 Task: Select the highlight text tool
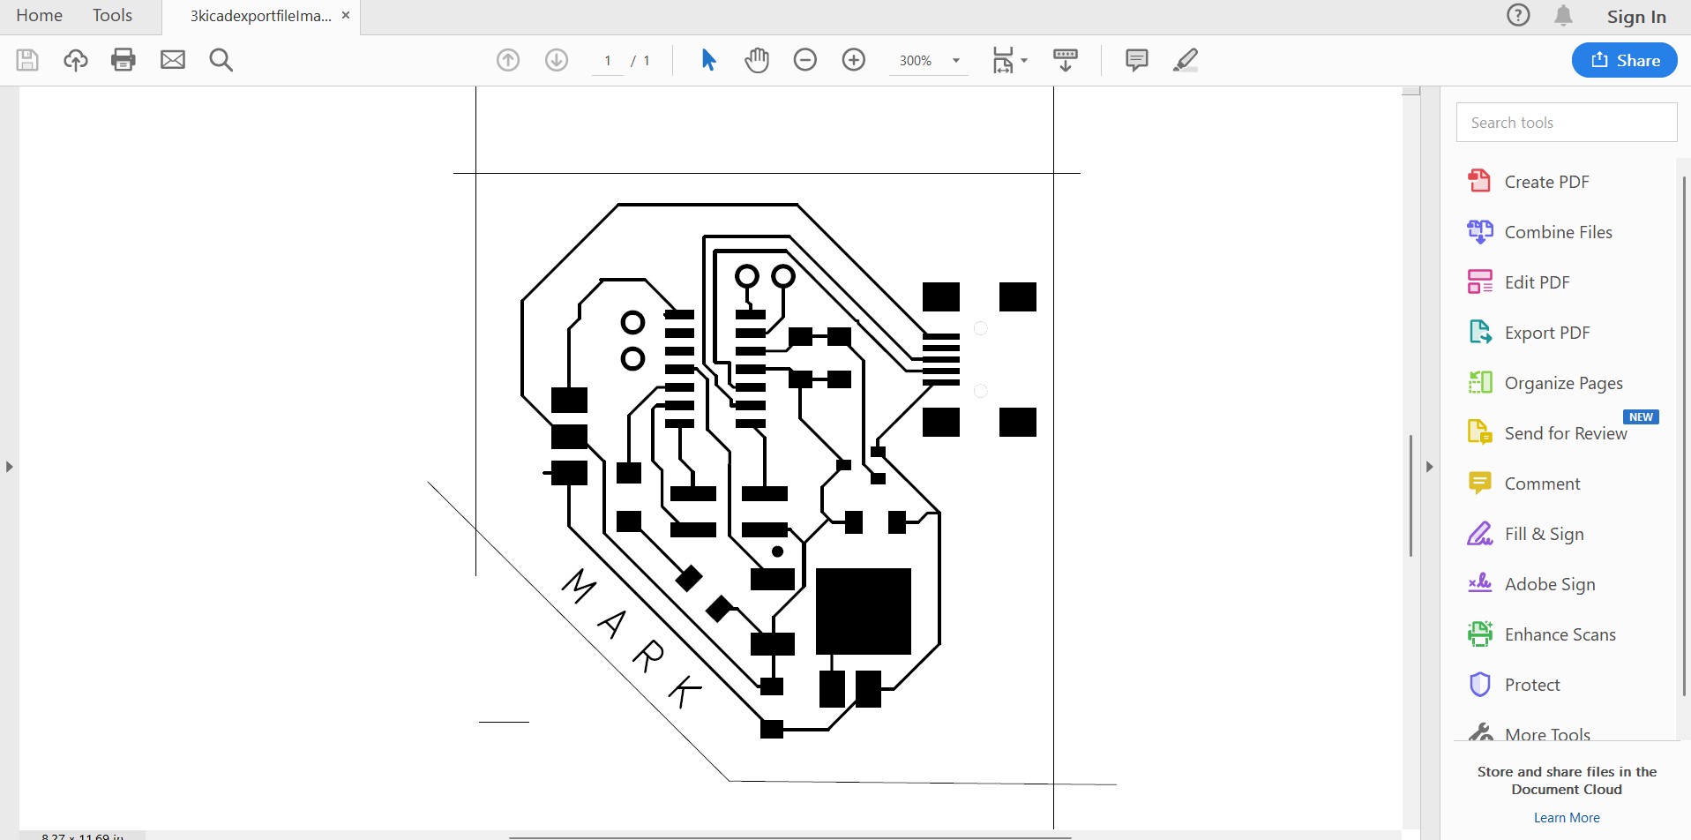coord(1186,60)
